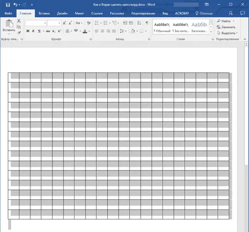This screenshot has height=232, width=249.
Task: Select the Без интервала style
Action: tap(181, 27)
